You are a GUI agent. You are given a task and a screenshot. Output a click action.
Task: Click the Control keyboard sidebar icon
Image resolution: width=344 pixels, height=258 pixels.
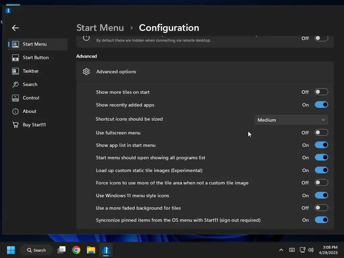(15, 98)
